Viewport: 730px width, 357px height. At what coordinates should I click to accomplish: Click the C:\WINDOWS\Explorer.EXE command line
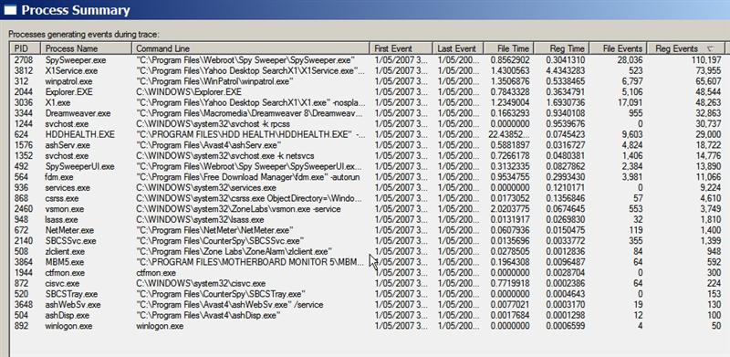pyautogui.click(x=189, y=92)
